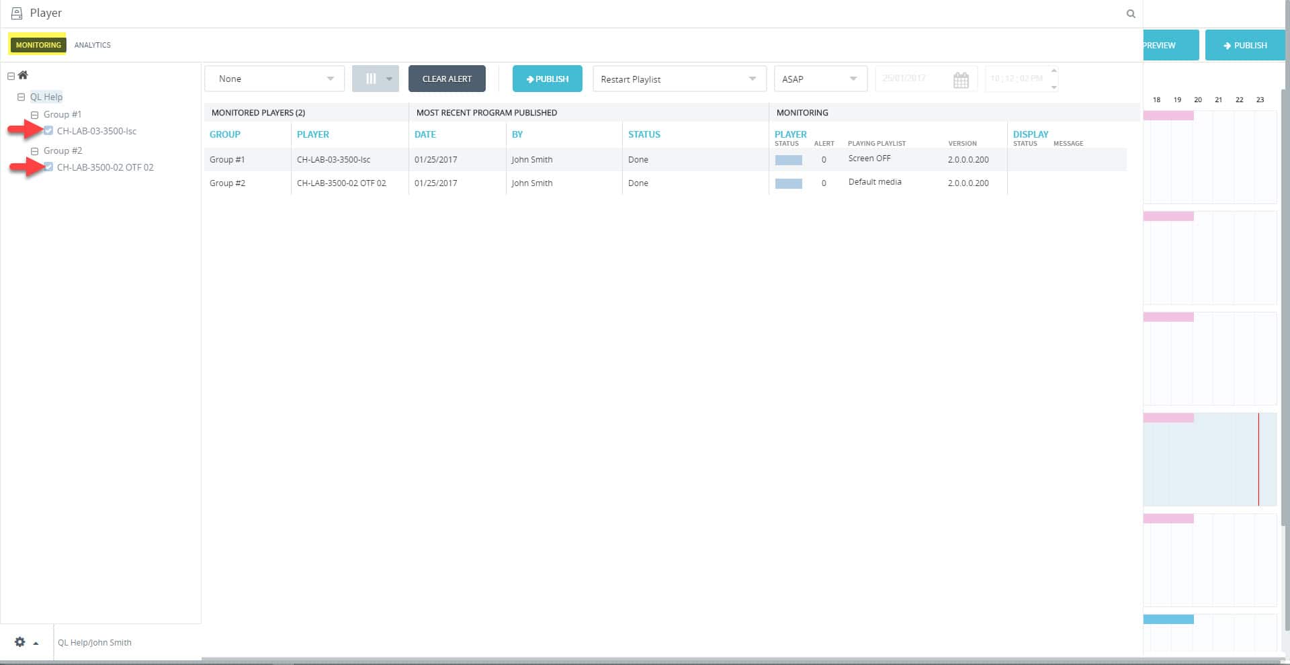The width and height of the screenshot is (1290, 665).
Task: Click hour 20 in the timeline header
Action: pyautogui.click(x=1198, y=99)
